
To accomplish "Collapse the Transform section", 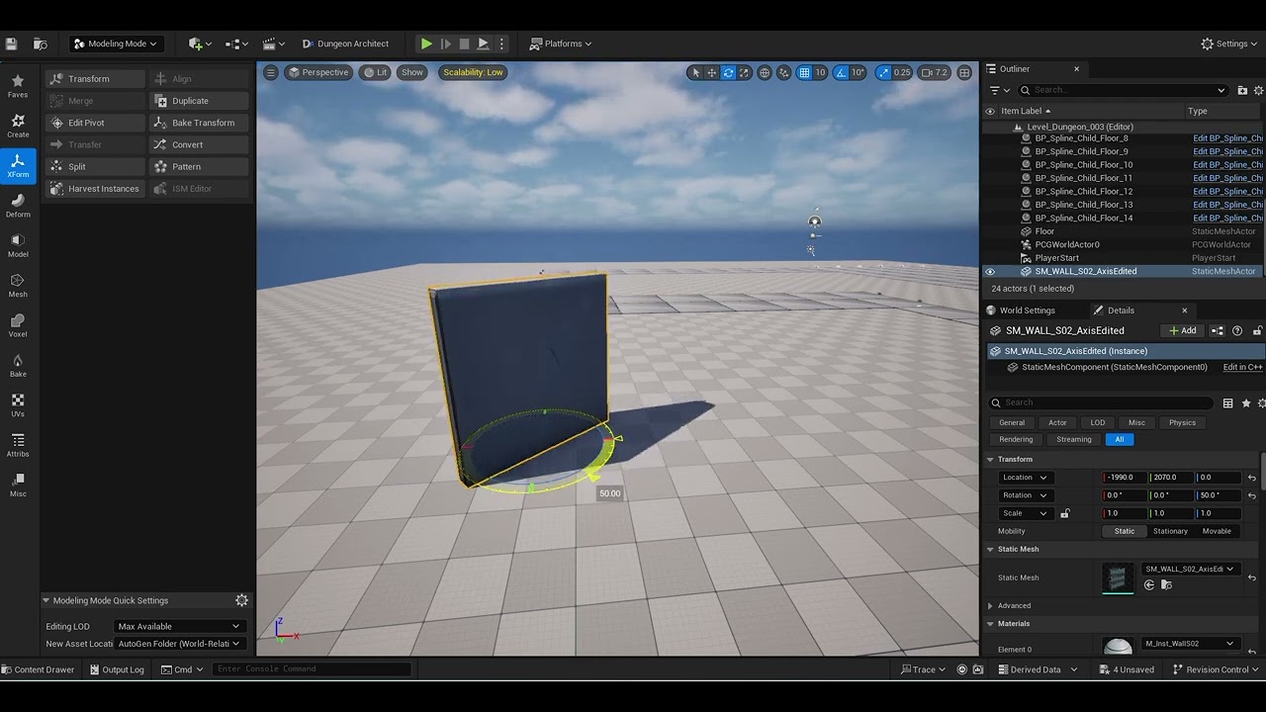I will click(x=990, y=459).
